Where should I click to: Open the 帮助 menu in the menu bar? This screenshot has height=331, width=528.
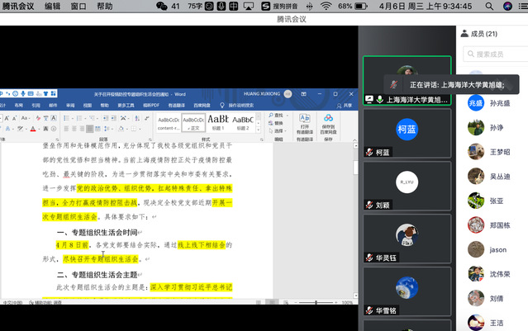105,6
